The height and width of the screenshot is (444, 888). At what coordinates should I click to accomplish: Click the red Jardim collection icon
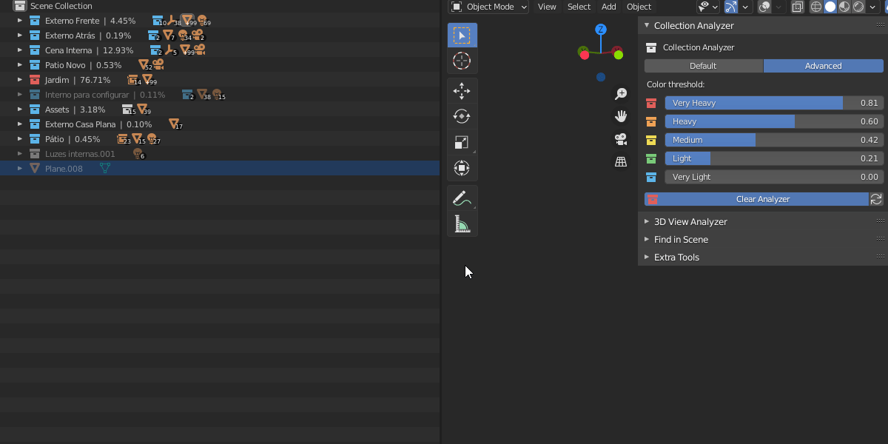pos(35,80)
